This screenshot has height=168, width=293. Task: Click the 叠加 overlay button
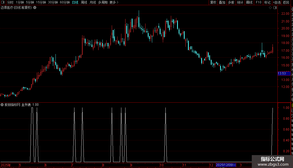pyautogui.click(x=222, y=2)
